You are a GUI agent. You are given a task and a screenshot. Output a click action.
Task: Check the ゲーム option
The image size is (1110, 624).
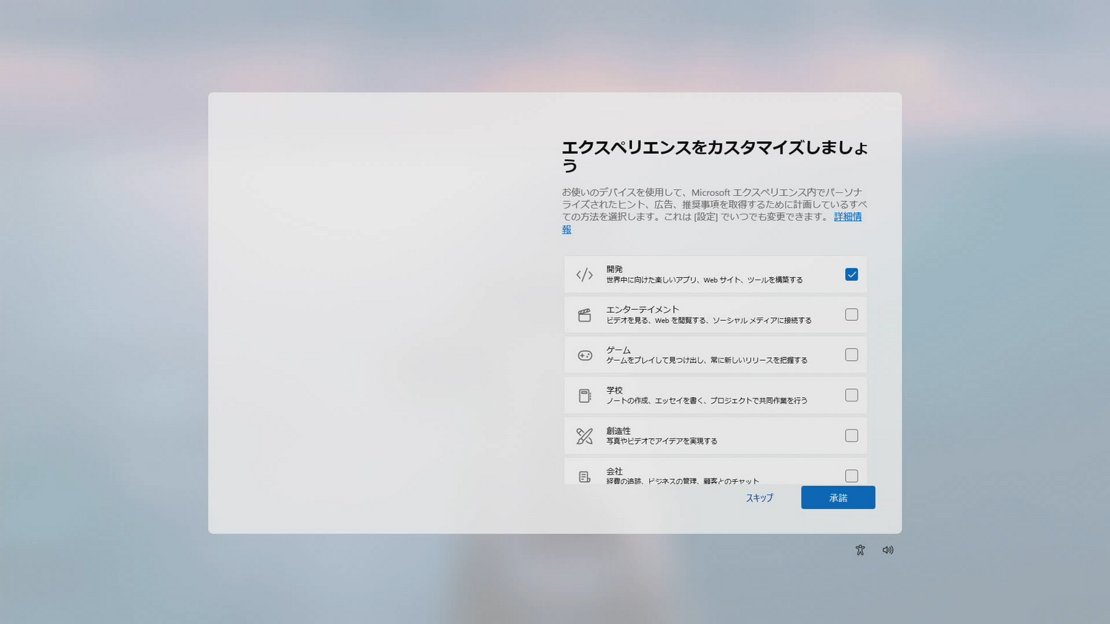point(851,355)
